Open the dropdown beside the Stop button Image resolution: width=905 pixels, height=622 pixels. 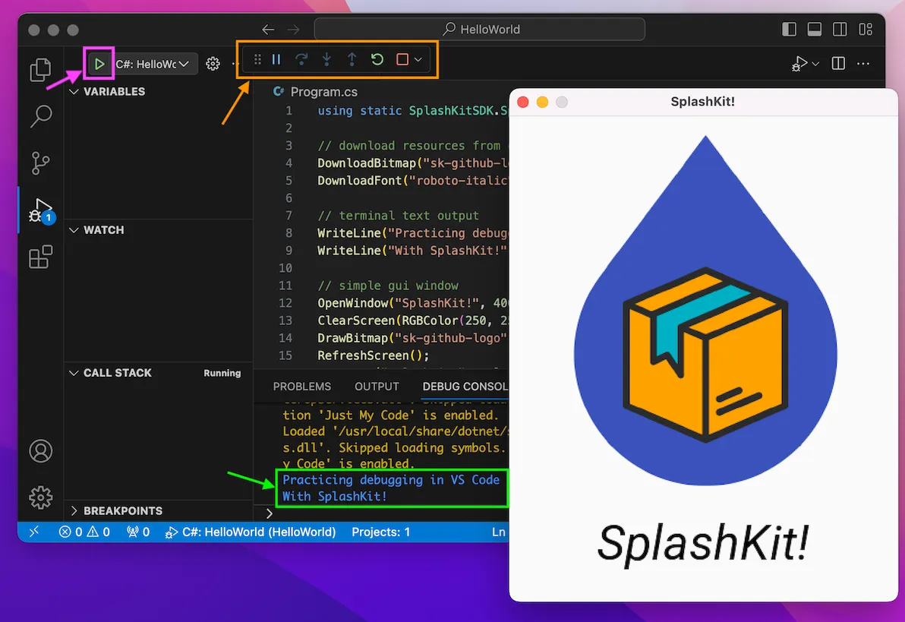(x=418, y=59)
